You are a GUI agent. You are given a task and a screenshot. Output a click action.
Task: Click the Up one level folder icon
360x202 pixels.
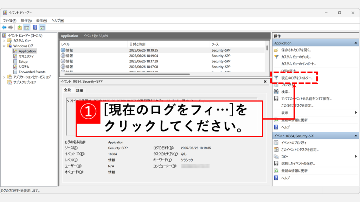20,27
